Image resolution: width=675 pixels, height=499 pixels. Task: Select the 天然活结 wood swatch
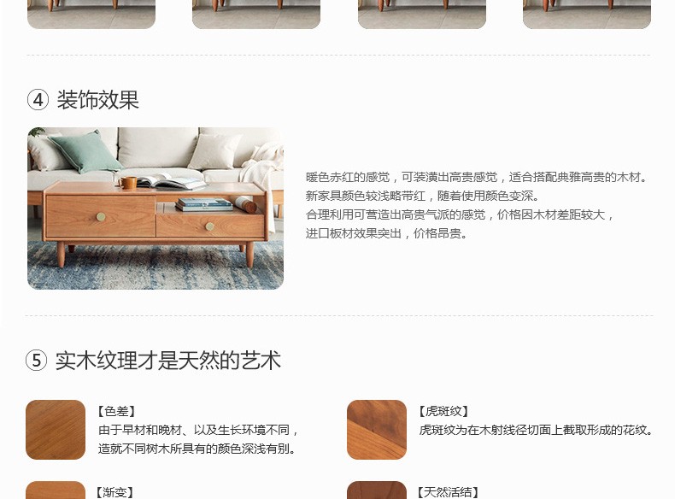tap(377, 490)
